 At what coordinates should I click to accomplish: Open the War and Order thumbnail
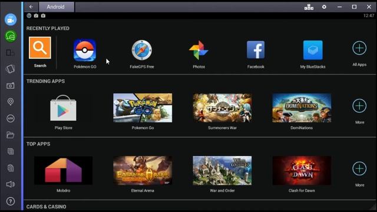(222, 170)
